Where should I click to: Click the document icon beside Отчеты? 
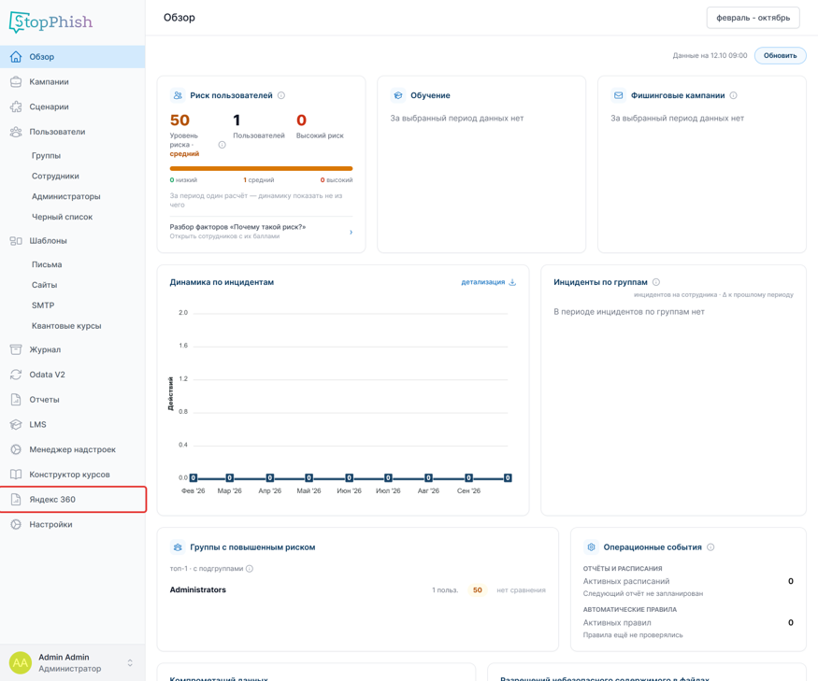click(16, 400)
